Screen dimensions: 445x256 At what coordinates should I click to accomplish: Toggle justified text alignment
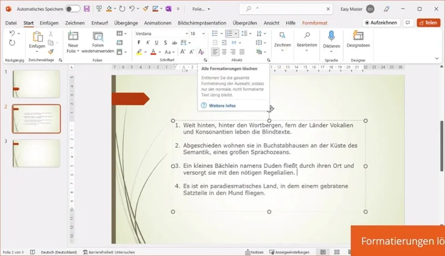[242, 52]
